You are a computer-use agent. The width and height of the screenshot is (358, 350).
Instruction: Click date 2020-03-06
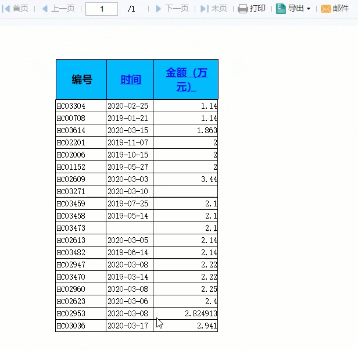click(x=128, y=301)
